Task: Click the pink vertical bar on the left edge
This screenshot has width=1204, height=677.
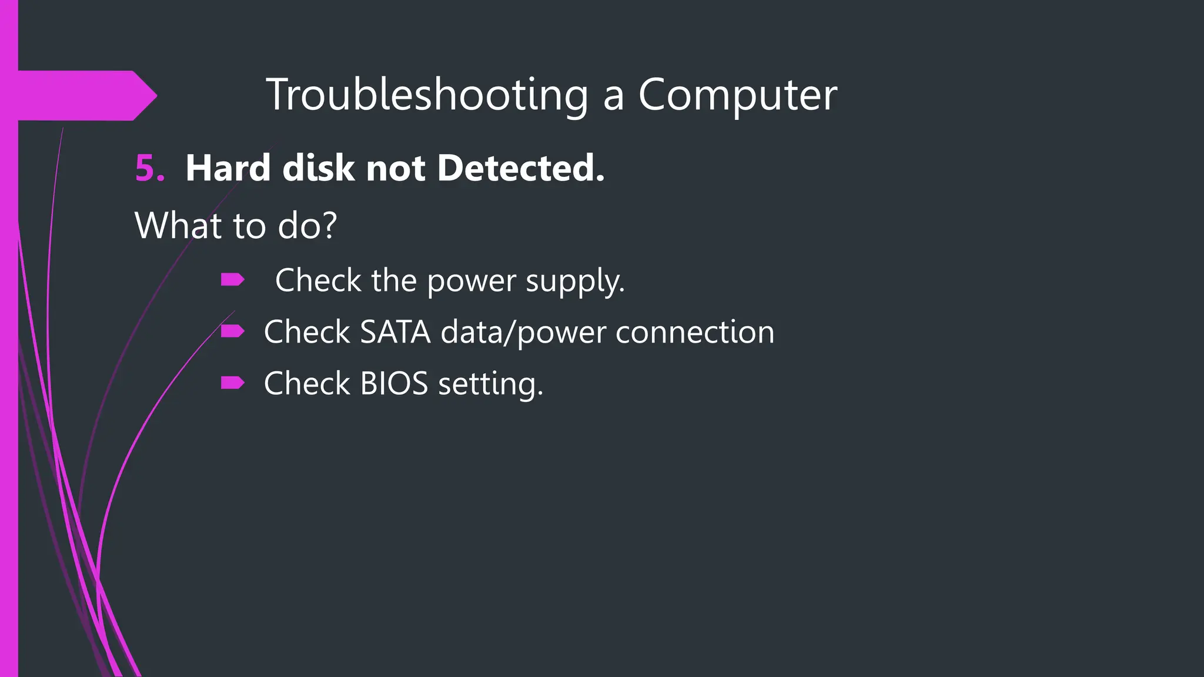Action: coord(9,411)
